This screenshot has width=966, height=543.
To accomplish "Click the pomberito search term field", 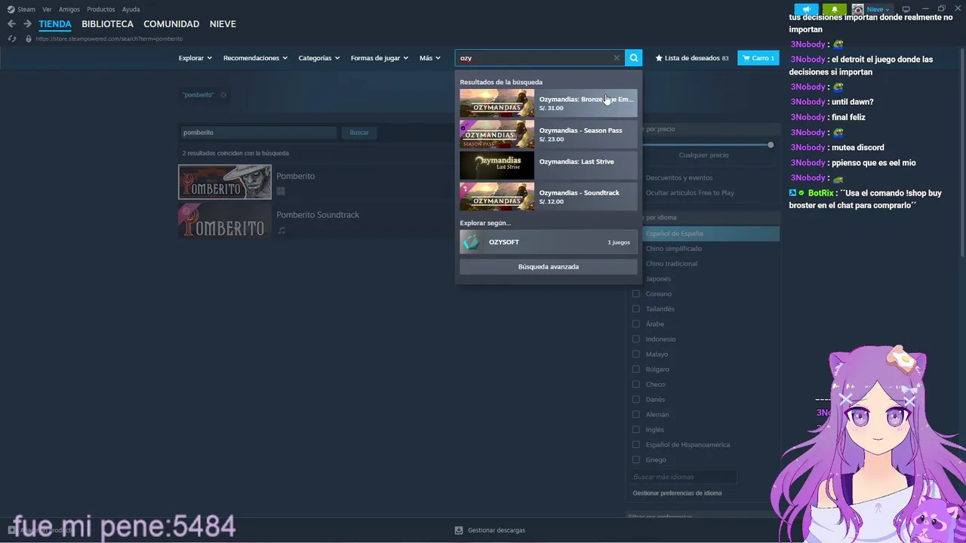I will pos(258,133).
